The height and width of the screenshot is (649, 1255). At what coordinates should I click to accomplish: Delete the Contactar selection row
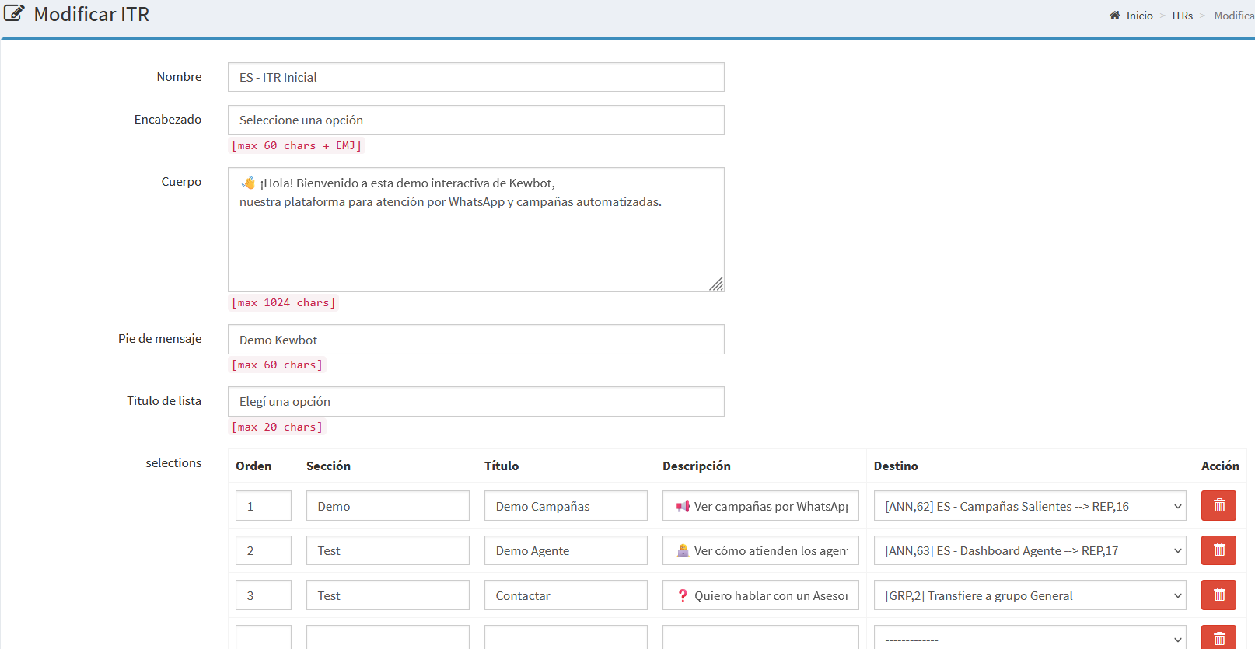point(1218,595)
